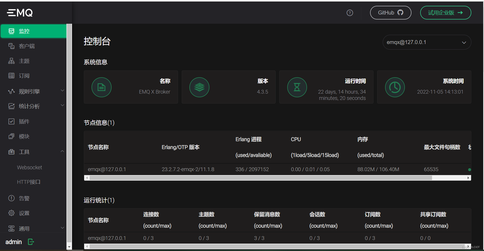
Task: Click the gear icon beside 设置
Action: pyautogui.click(x=11, y=213)
